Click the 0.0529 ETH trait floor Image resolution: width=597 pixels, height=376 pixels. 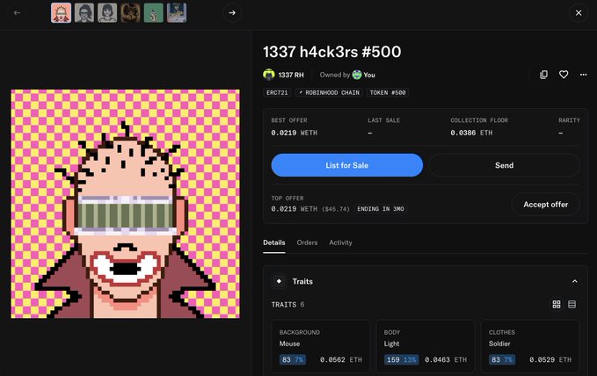550,359
